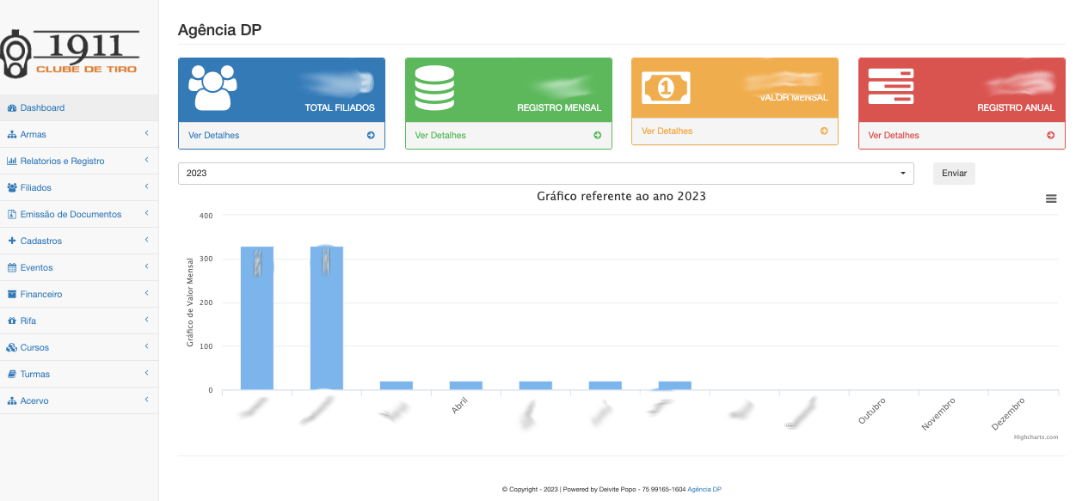The image size is (1082, 501).
Task: Open Ver Detalhes for Registro Mensal
Action: (x=440, y=135)
